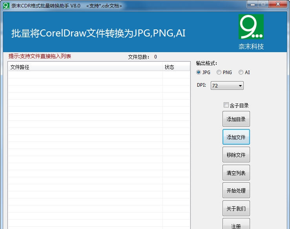290x229 pixels.
Task: Click the 输出格式 label
Action: (x=206, y=64)
